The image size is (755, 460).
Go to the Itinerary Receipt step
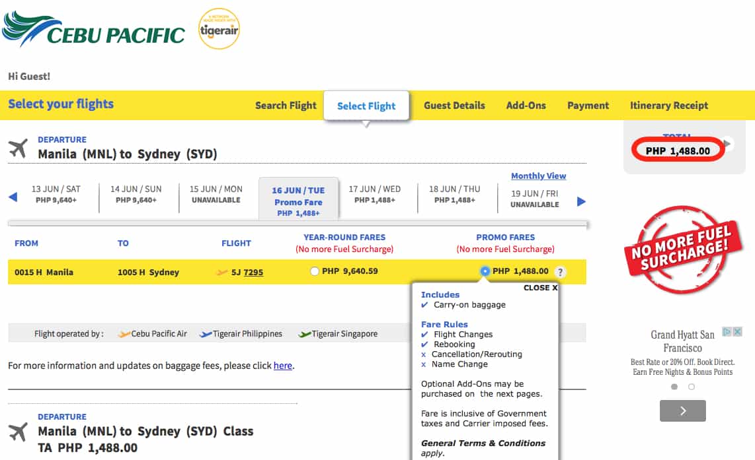click(x=669, y=106)
